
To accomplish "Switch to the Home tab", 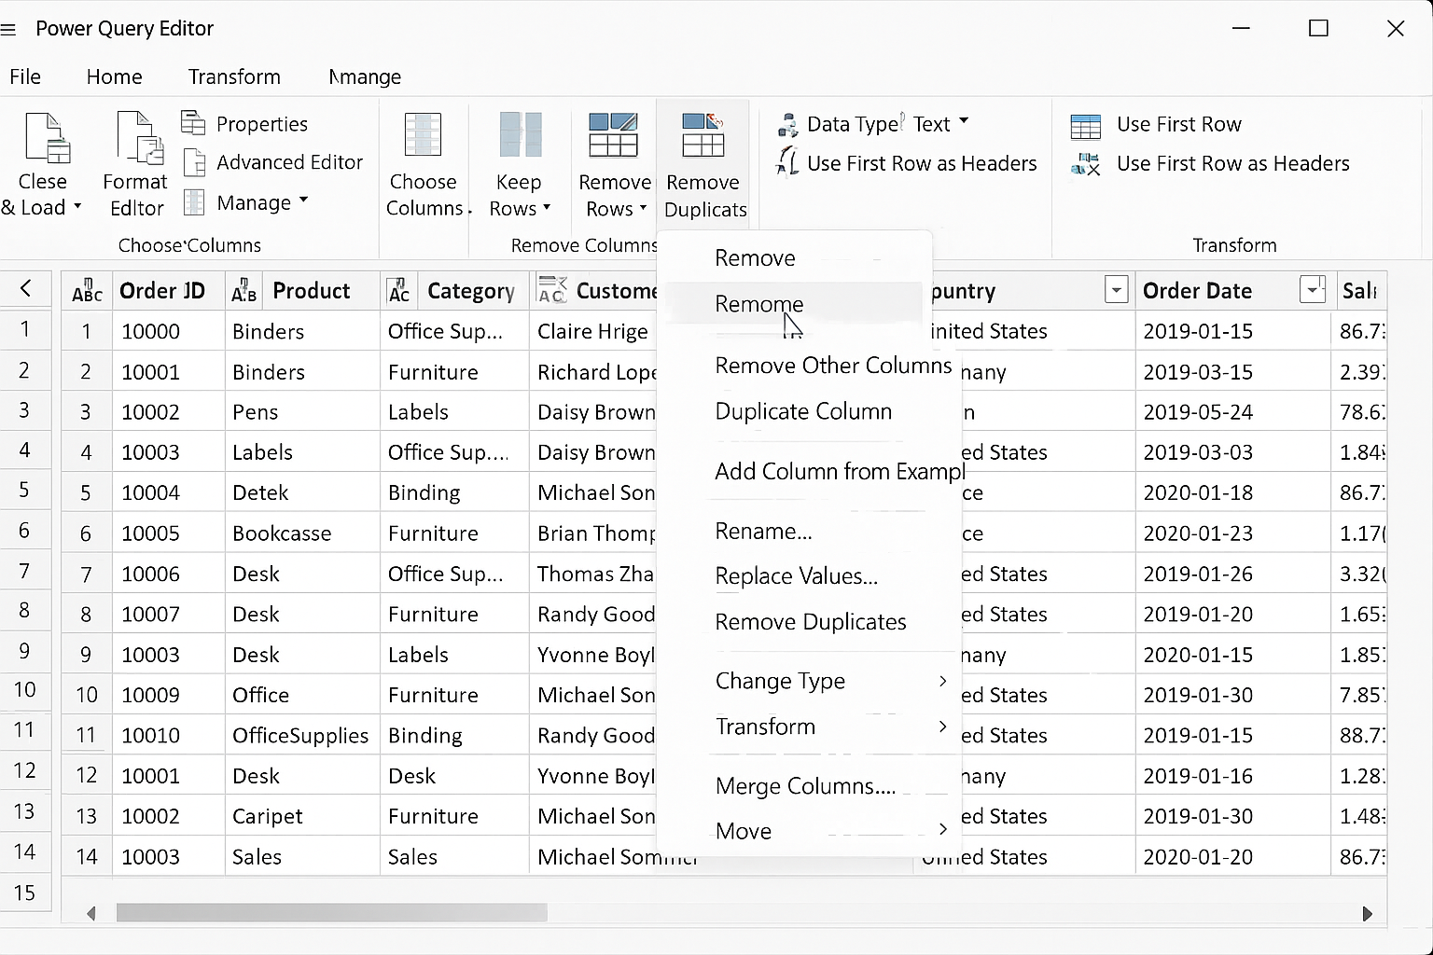I will (x=114, y=76).
